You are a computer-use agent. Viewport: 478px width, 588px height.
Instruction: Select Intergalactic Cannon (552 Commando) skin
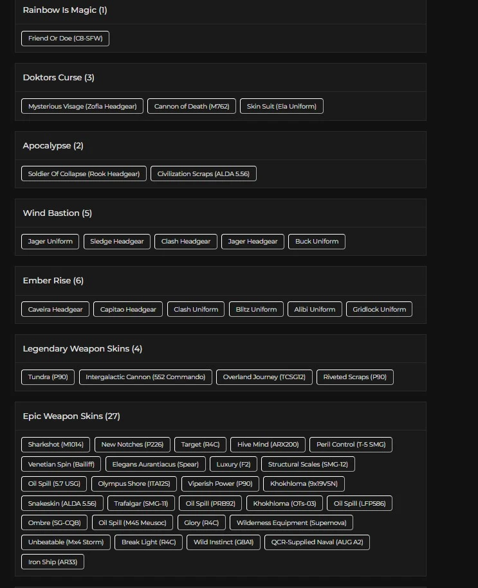[145, 377]
